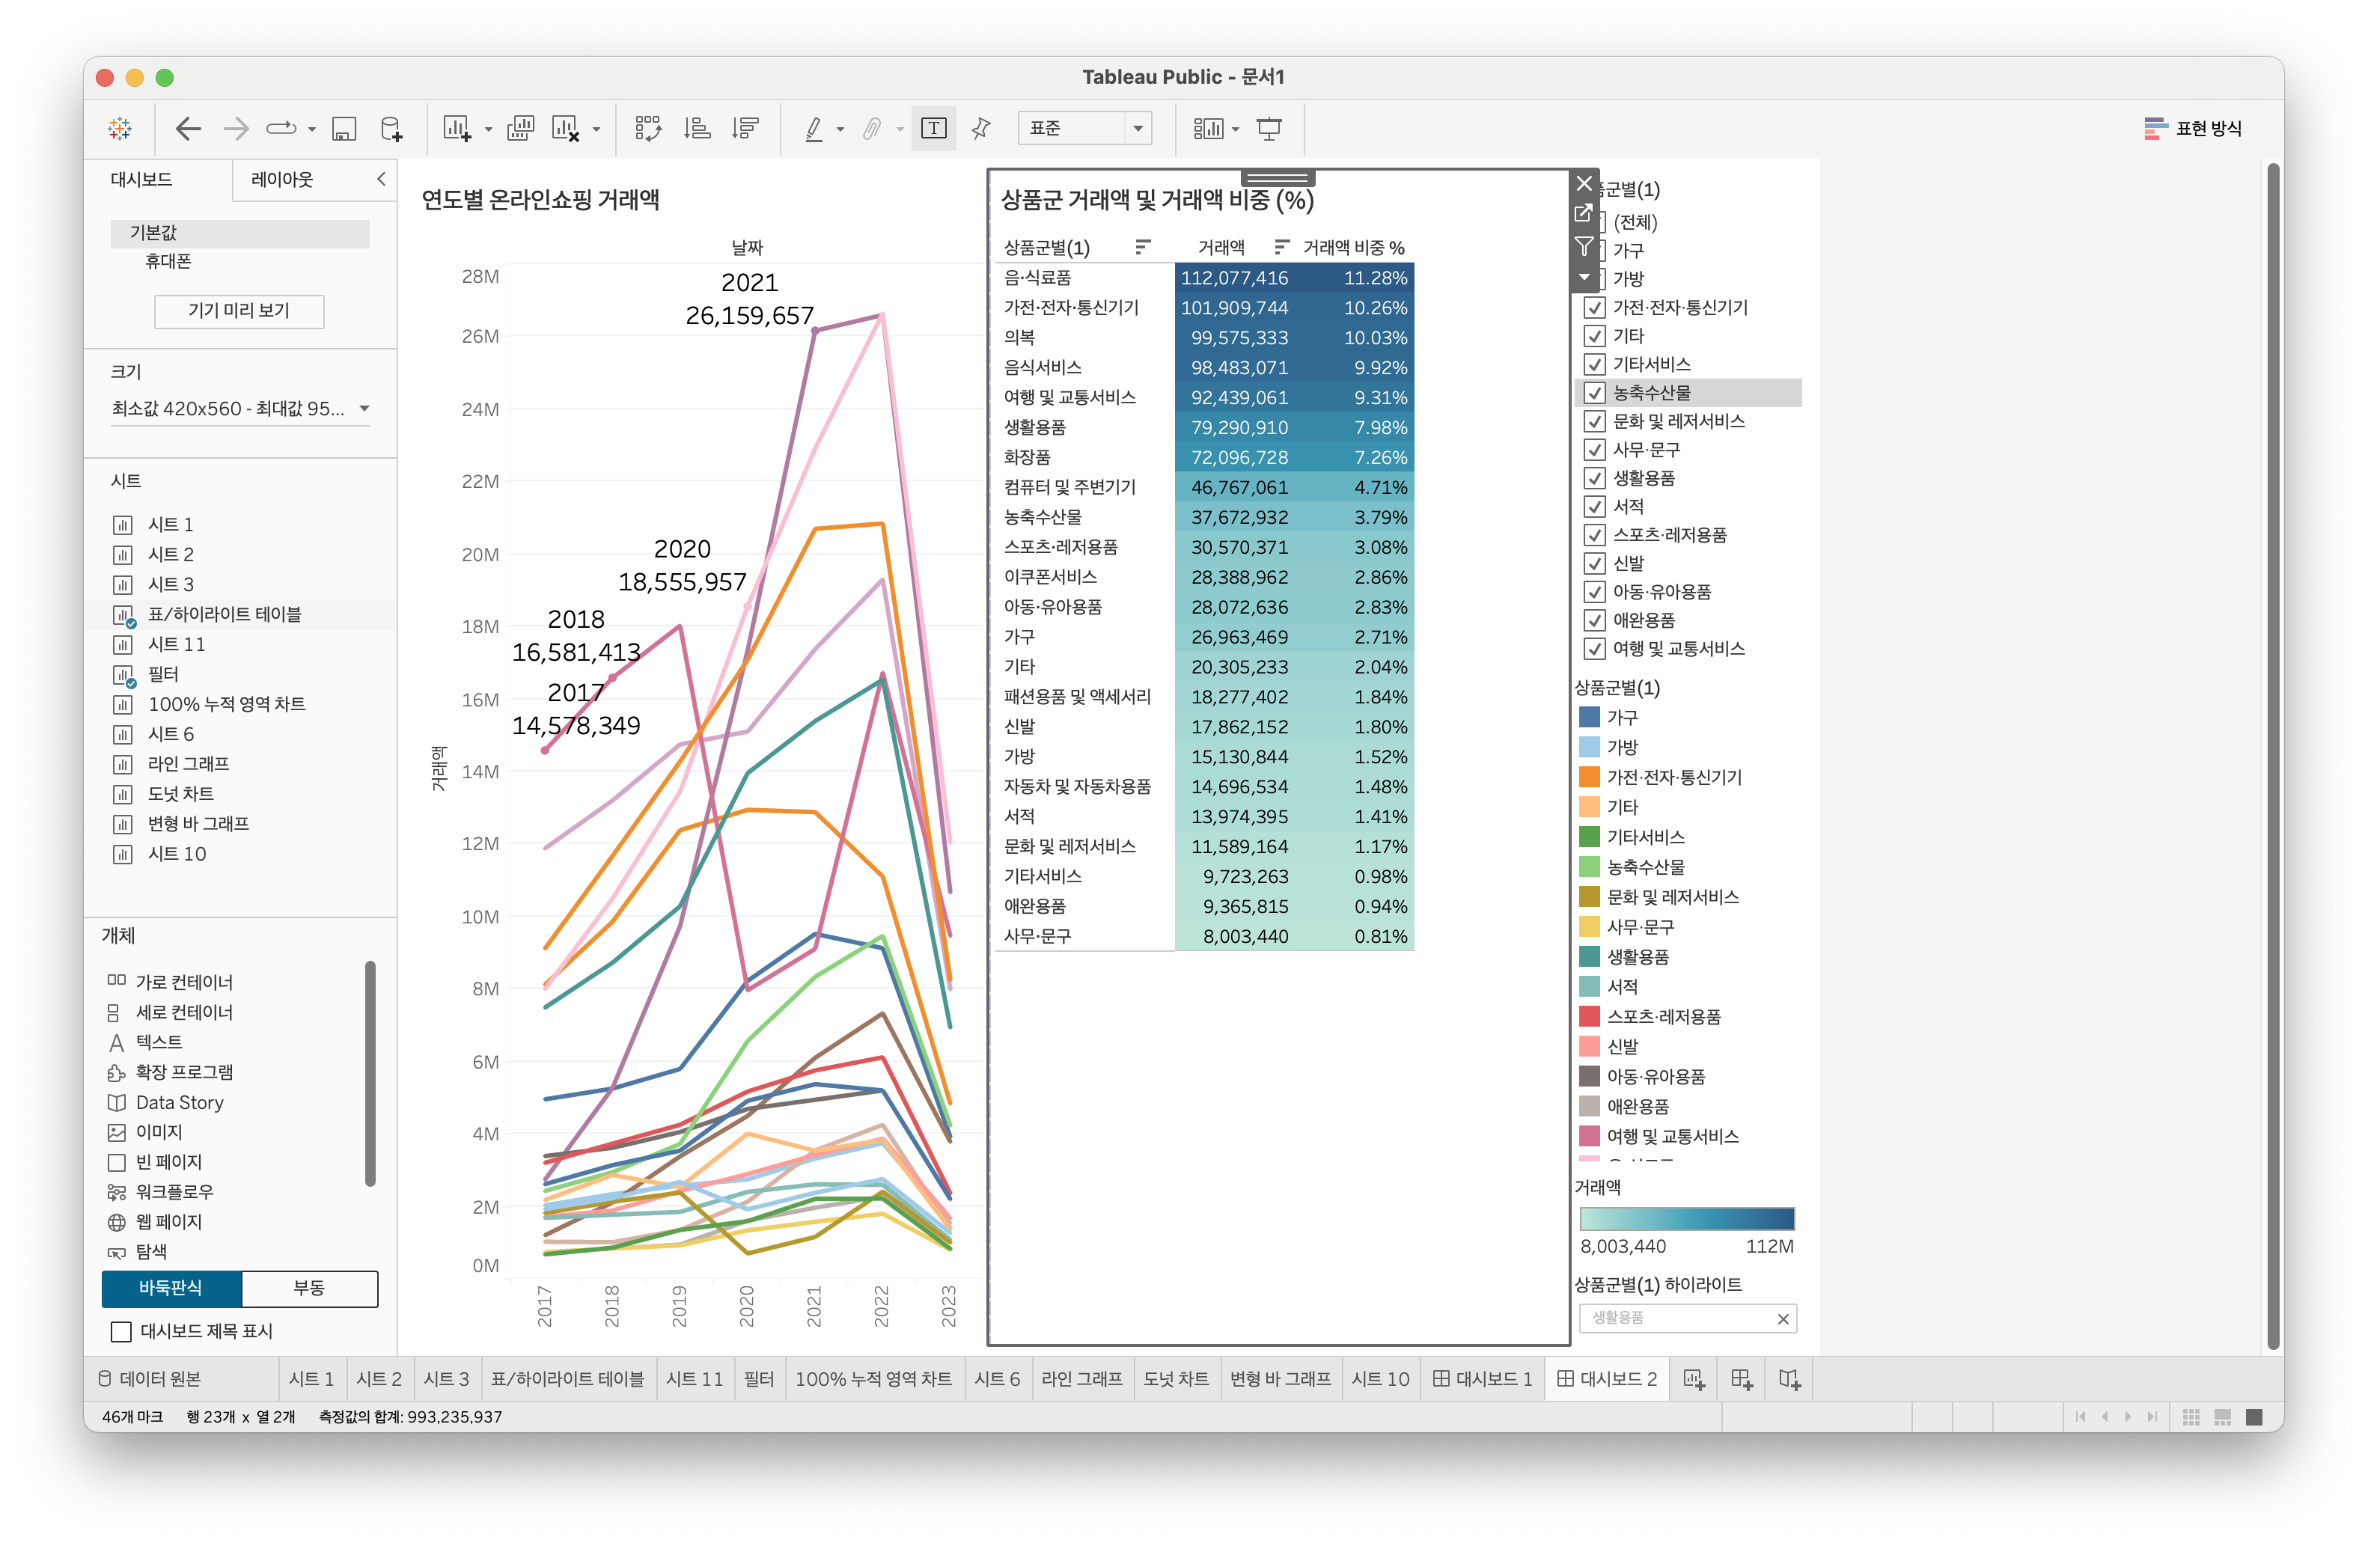2368x1543 pixels.
Task: Open the dashboard size dropdown
Action: click(x=364, y=409)
